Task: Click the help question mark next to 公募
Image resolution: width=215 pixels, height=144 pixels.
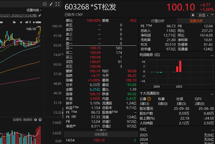Action: 149,99
